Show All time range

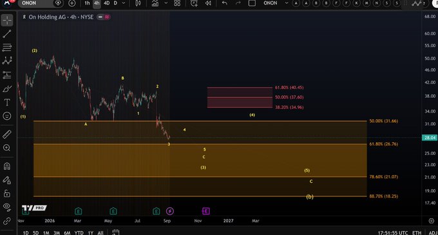point(100,232)
